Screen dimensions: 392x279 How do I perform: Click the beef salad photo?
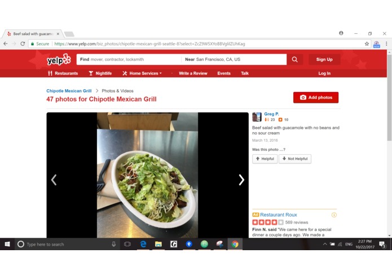[148, 175]
